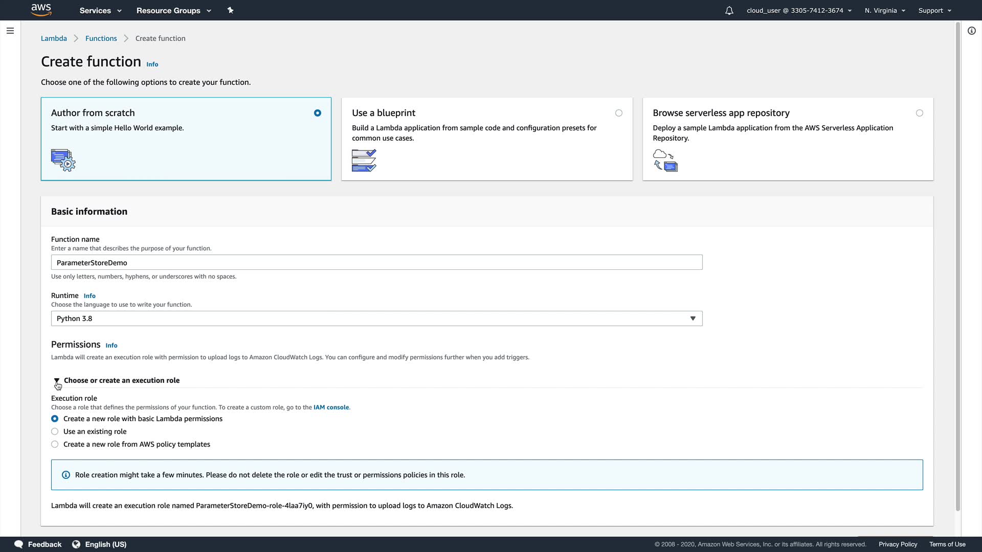Open the N. Virginia region dropdown
The image size is (982, 552).
click(884, 10)
